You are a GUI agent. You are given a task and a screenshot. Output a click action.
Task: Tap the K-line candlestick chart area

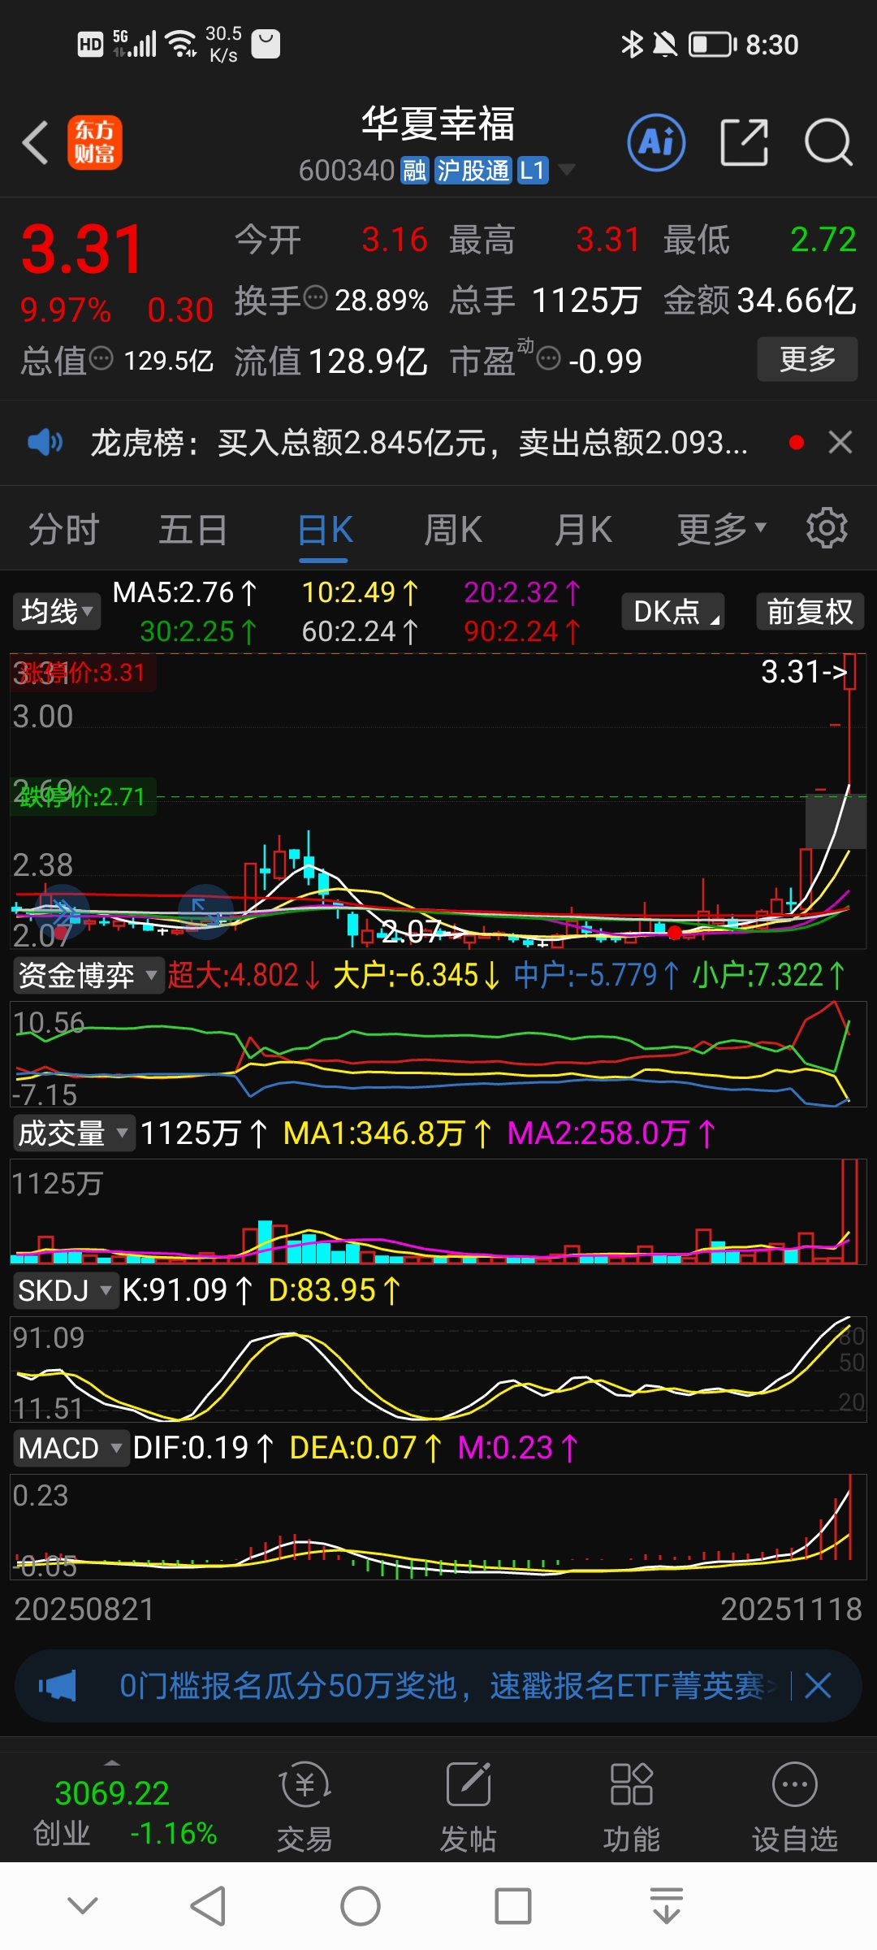point(438,800)
